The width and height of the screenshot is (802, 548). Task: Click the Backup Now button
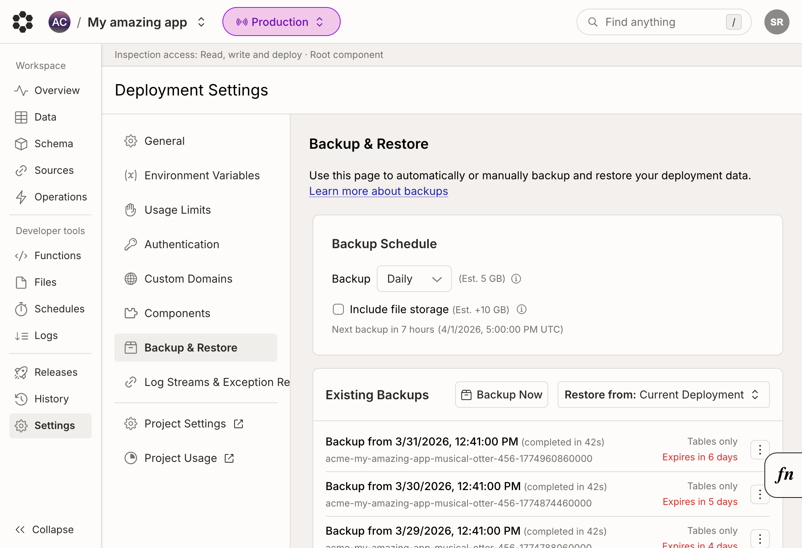point(502,395)
